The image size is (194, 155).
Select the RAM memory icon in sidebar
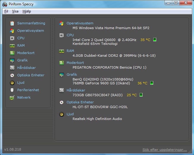[x=12, y=45]
